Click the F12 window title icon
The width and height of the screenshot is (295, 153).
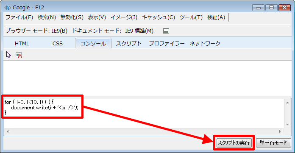pyautogui.click(x=8, y=8)
